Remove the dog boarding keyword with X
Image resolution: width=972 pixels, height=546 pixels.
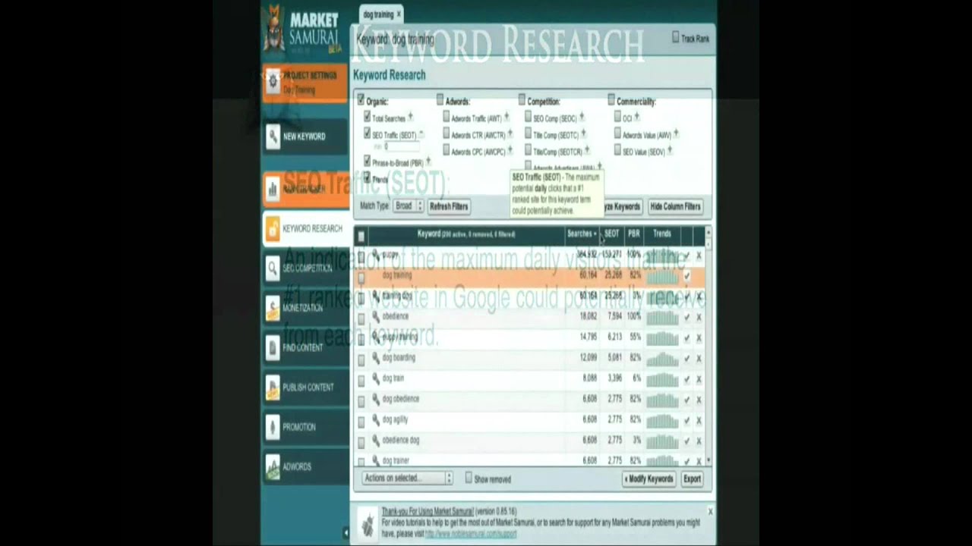pyautogui.click(x=699, y=358)
